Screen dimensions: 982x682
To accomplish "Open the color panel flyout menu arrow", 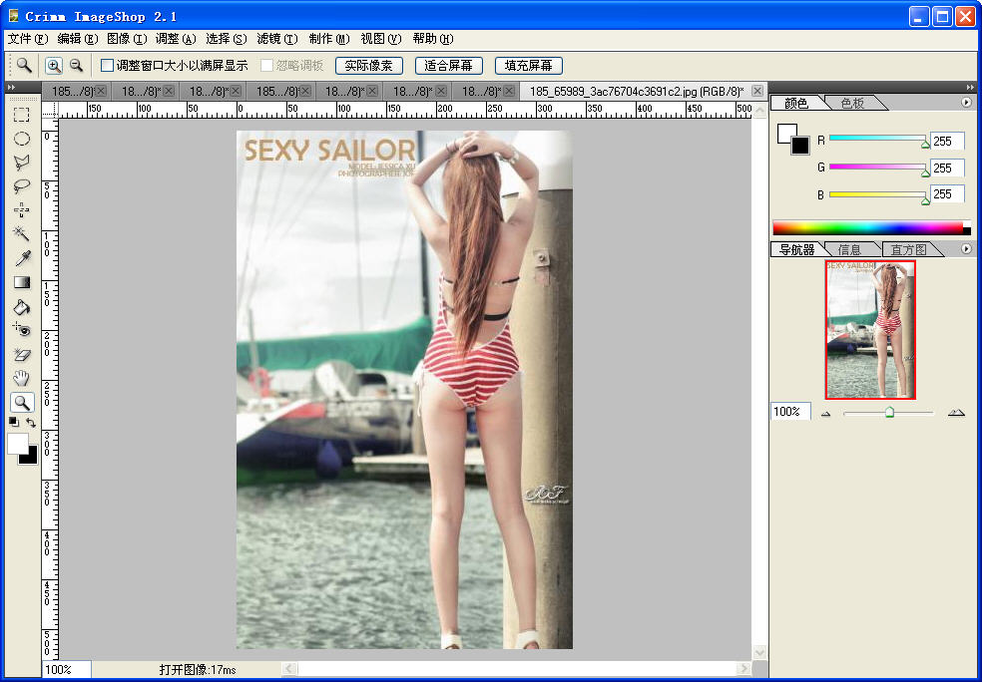I will (966, 103).
